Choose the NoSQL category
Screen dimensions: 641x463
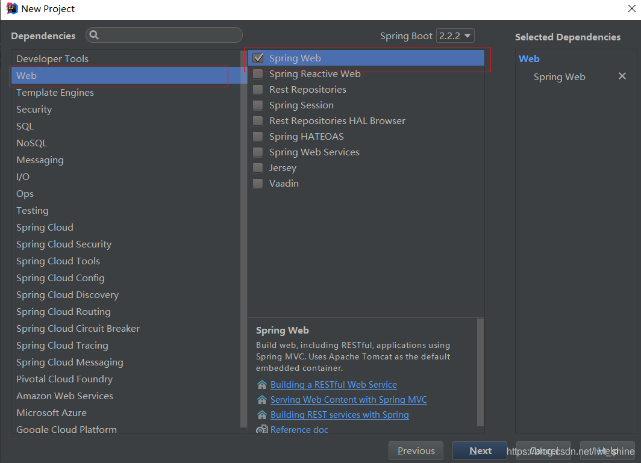tap(126, 143)
